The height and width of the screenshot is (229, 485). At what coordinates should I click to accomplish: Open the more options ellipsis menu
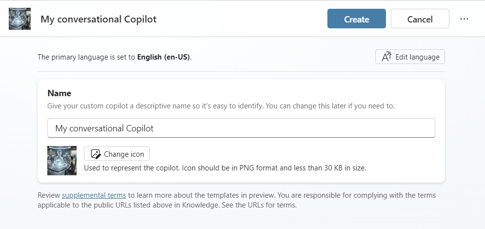click(x=464, y=19)
